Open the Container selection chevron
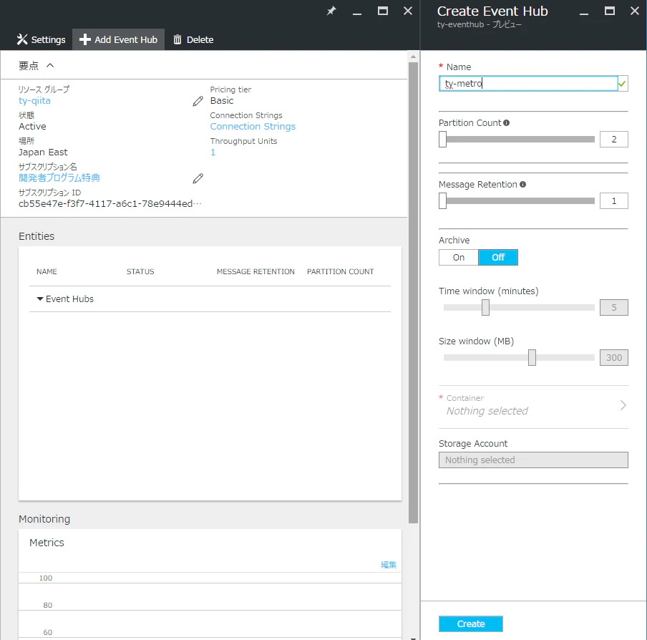 point(623,405)
